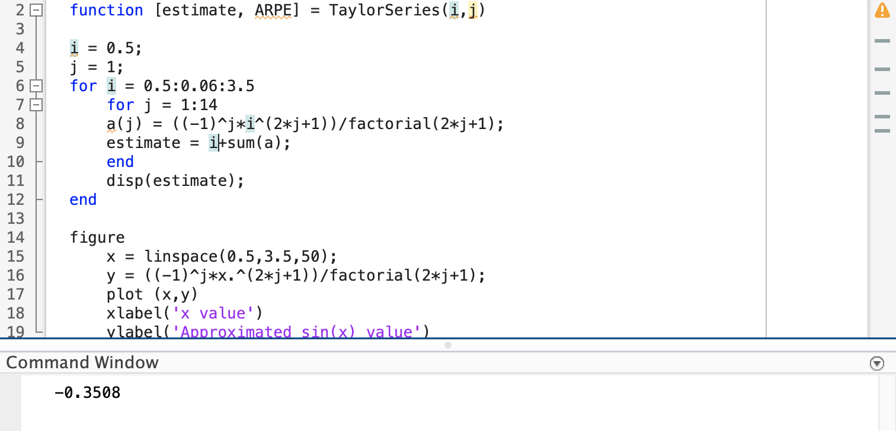Open the Command Window actions icon
Viewport: 896px width, 431px height.
(x=878, y=362)
